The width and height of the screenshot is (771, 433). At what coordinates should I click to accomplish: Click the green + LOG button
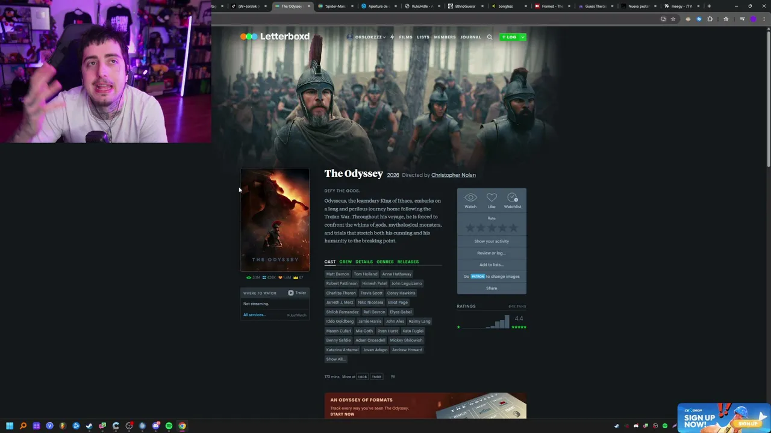click(509, 37)
